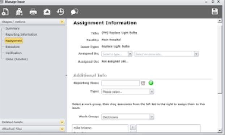
Task: Click the new issue document icon
Action: [x=5, y=12]
